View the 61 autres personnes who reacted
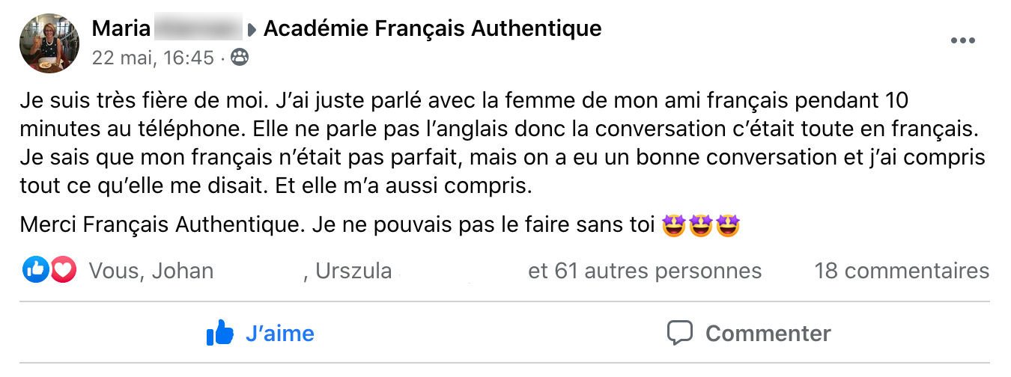The image size is (1011, 377). coord(645,271)
